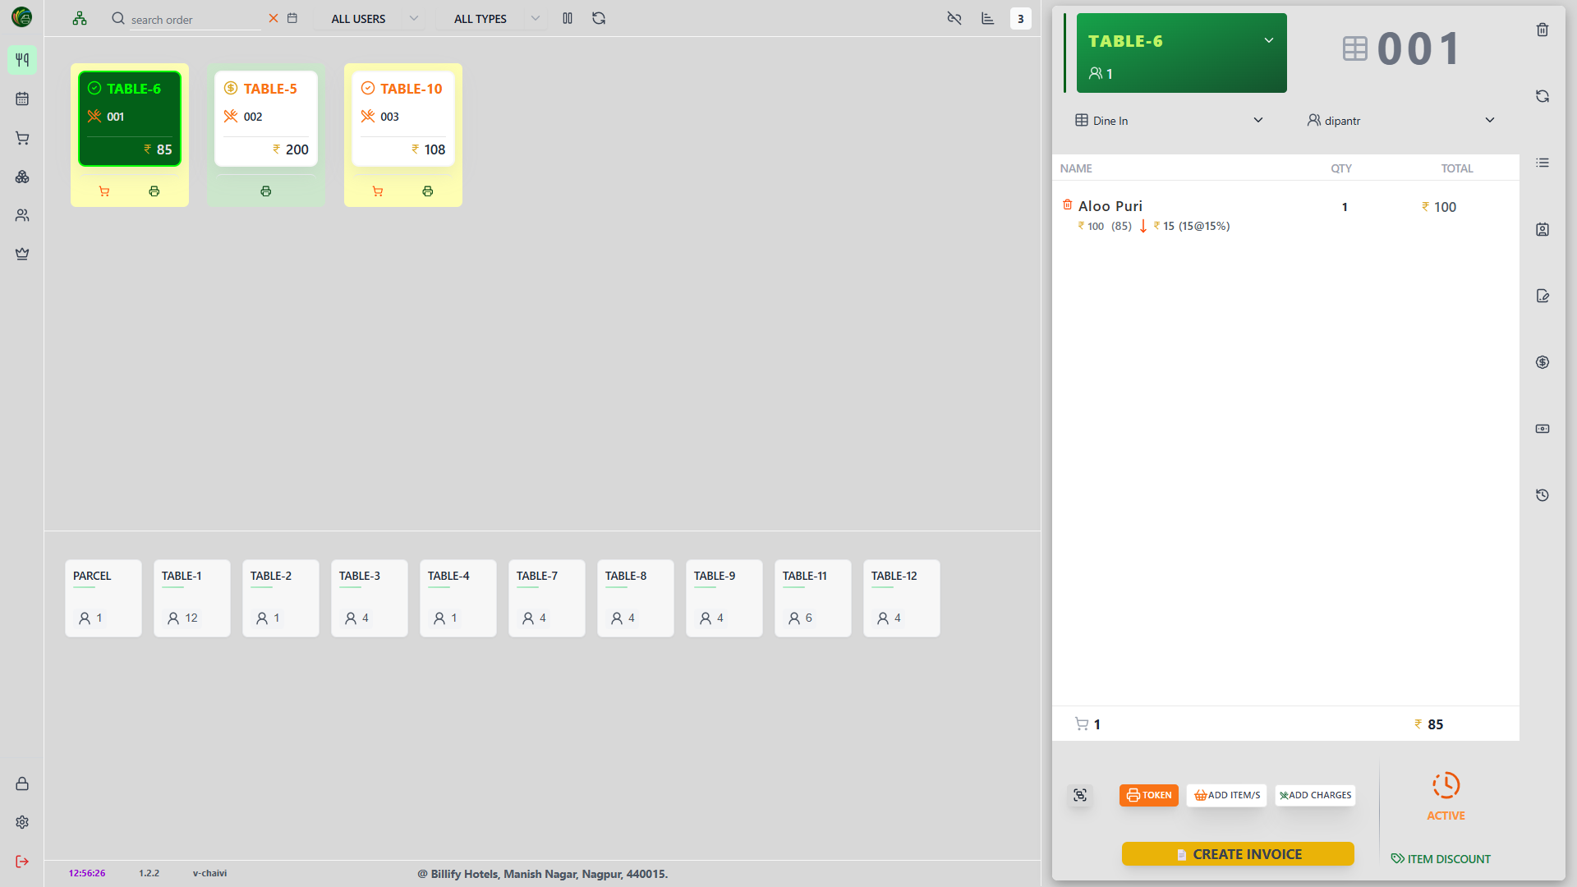The width and height of the screenshot is (1577, 887).
Task: Open the lock screen icon in the sidebar
Action: coord(22,784)
